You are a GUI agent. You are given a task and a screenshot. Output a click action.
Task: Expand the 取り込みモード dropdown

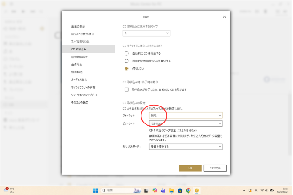point(186,146)
